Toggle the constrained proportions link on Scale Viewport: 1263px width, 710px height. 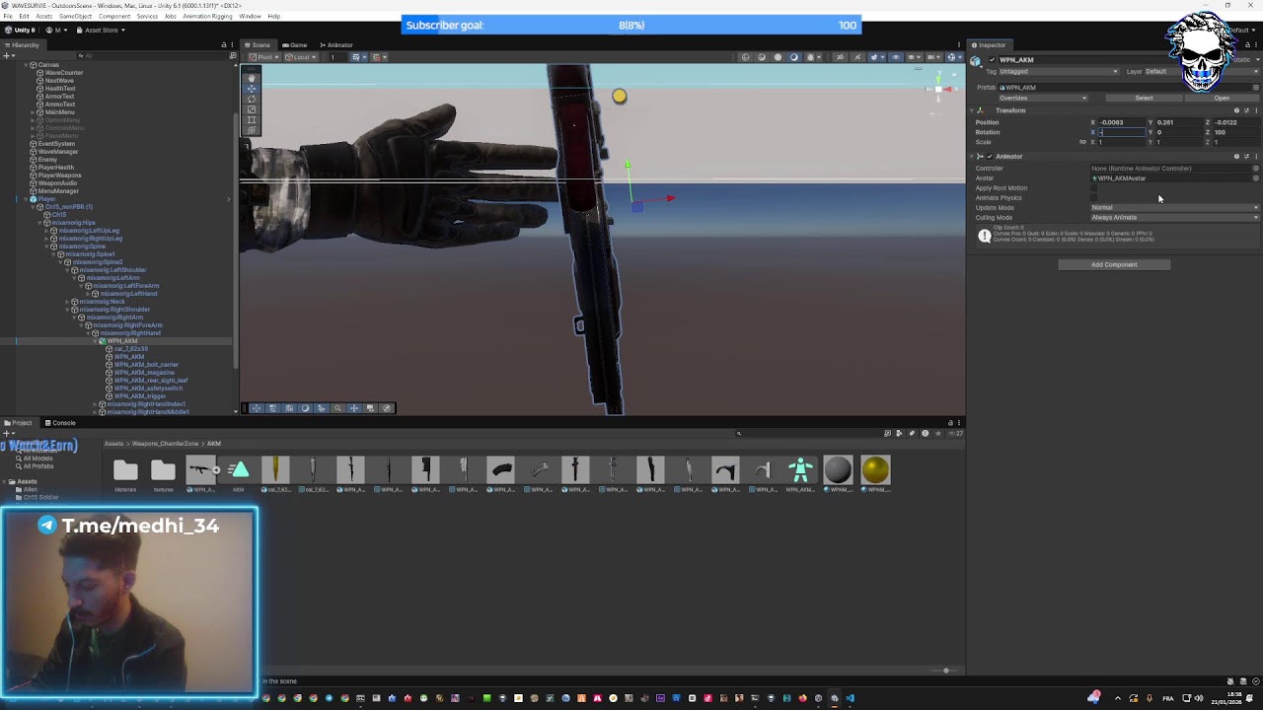pyautogui.click(x=1082, y=142)
